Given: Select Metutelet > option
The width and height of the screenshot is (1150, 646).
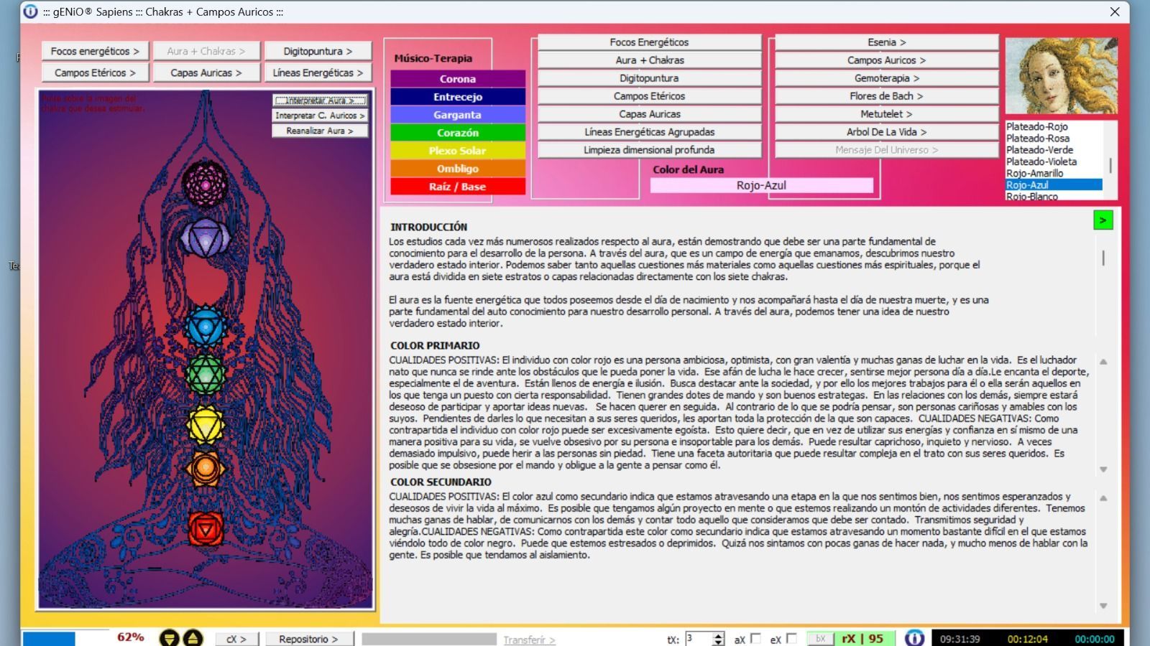Looking at the screenshot, I should pos(886,114).
